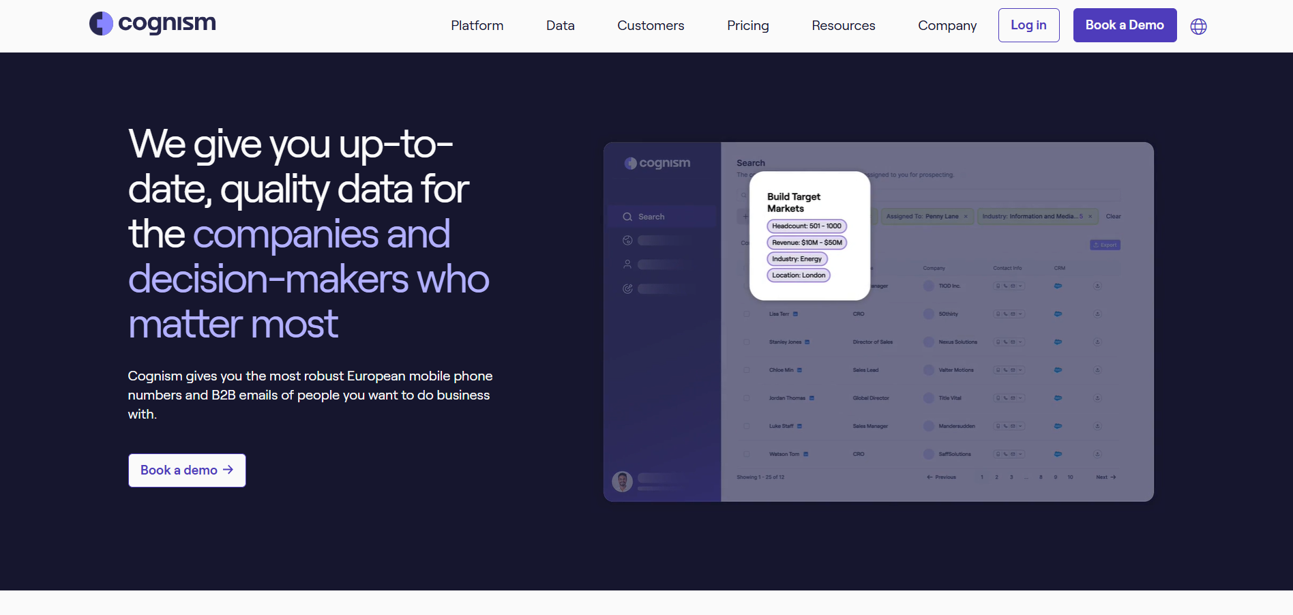Open the Resources menu
Screen dimensions: 1293x615
[844, 25]
